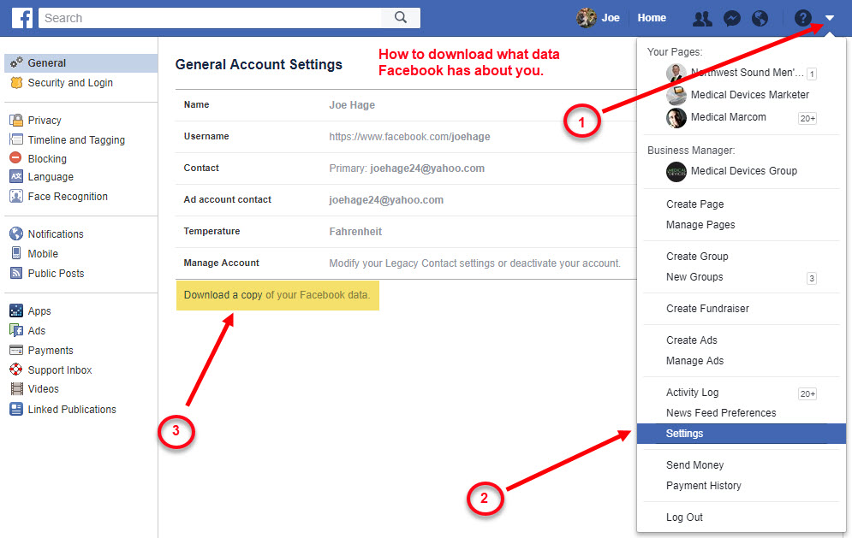Screen dimensions: 852x538
Task: Open Support Inbox section
Action: [x=60, y=370]
